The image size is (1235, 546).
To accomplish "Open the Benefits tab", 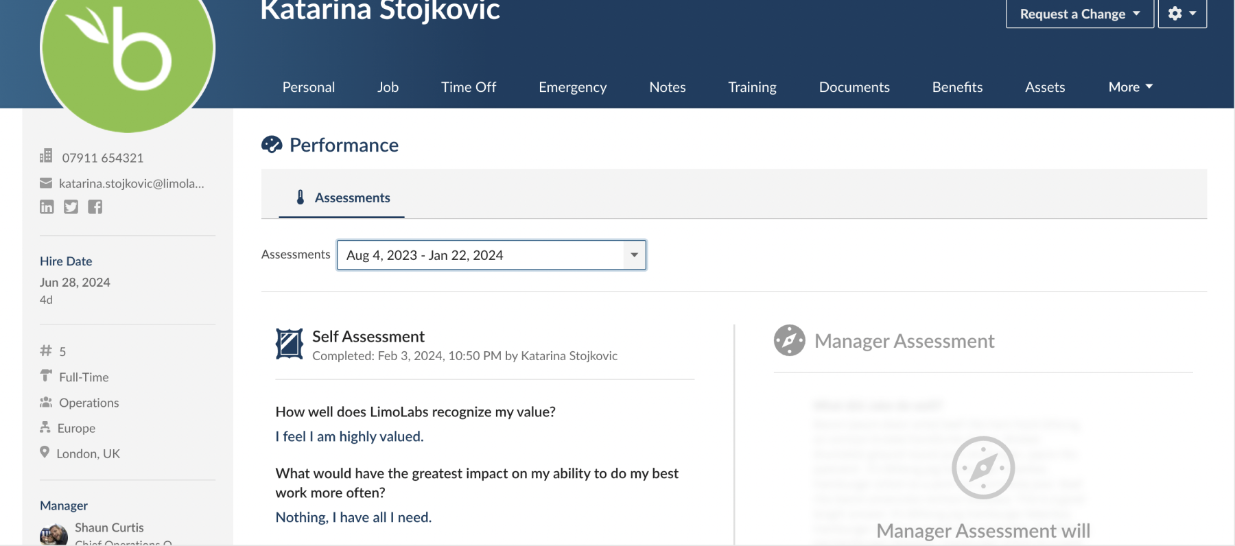I will [957, 87].
